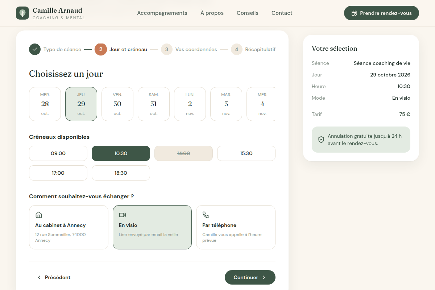Viewport: 435px width, 290px height.
Task: Click Continuer to proceed
Action: (250, 277)
